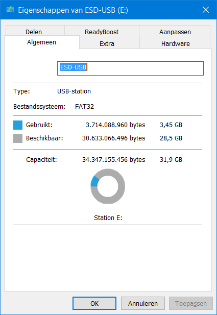Click the Bestandssysteem: label
Screen dimensions: 217x315
[39, 107]
